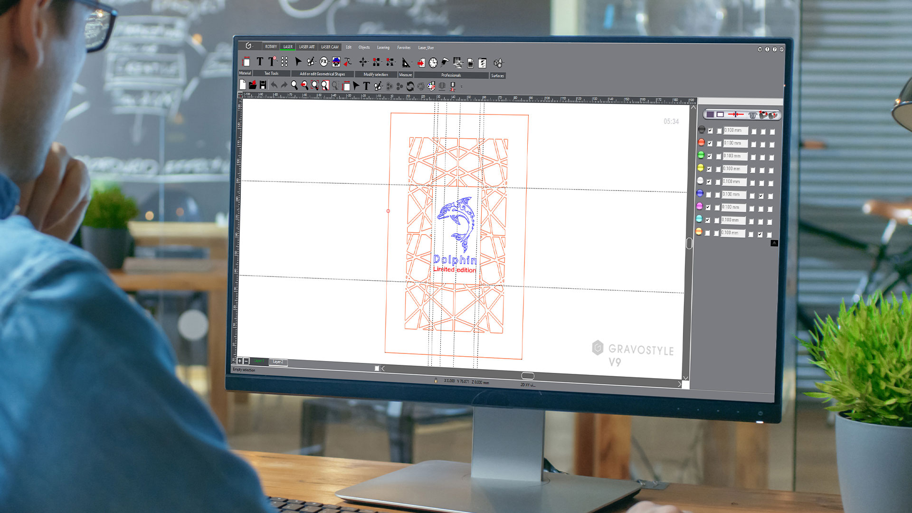Screen dimensions: 912x513
Task: Switch to the LASER ART tab
Action: point(306,47)
